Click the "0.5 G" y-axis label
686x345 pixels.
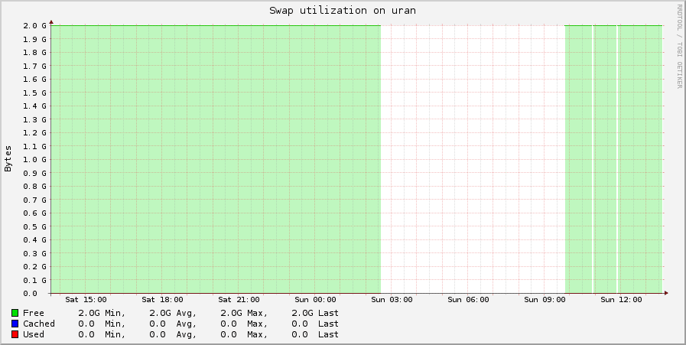(x=35, y=226)
